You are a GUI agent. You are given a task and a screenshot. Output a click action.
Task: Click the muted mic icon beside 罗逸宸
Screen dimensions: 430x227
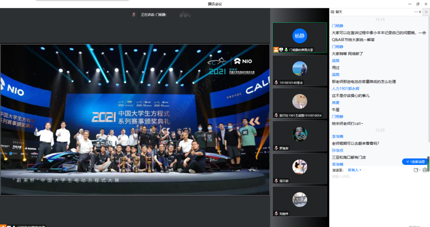(x=276, y=148)
